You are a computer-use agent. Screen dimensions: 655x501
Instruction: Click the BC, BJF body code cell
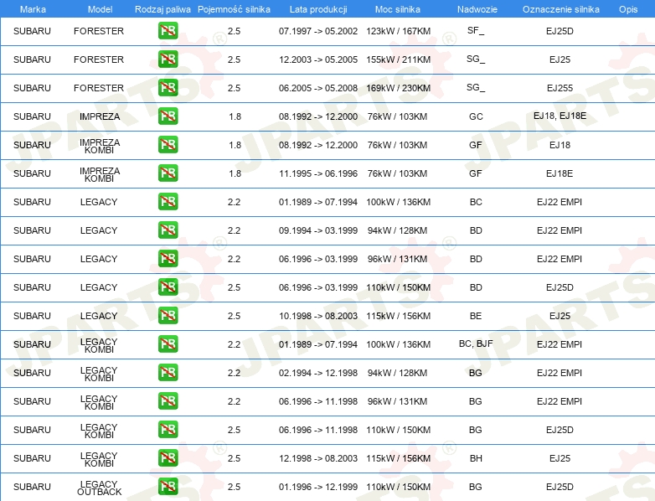(x=476, y=343)
